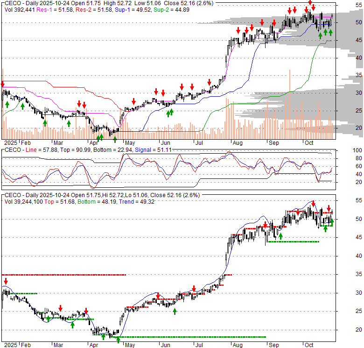This screenshot has width=364, height=348.
Task: Click the Aug label on top chart axis
Action: [238, 142]
